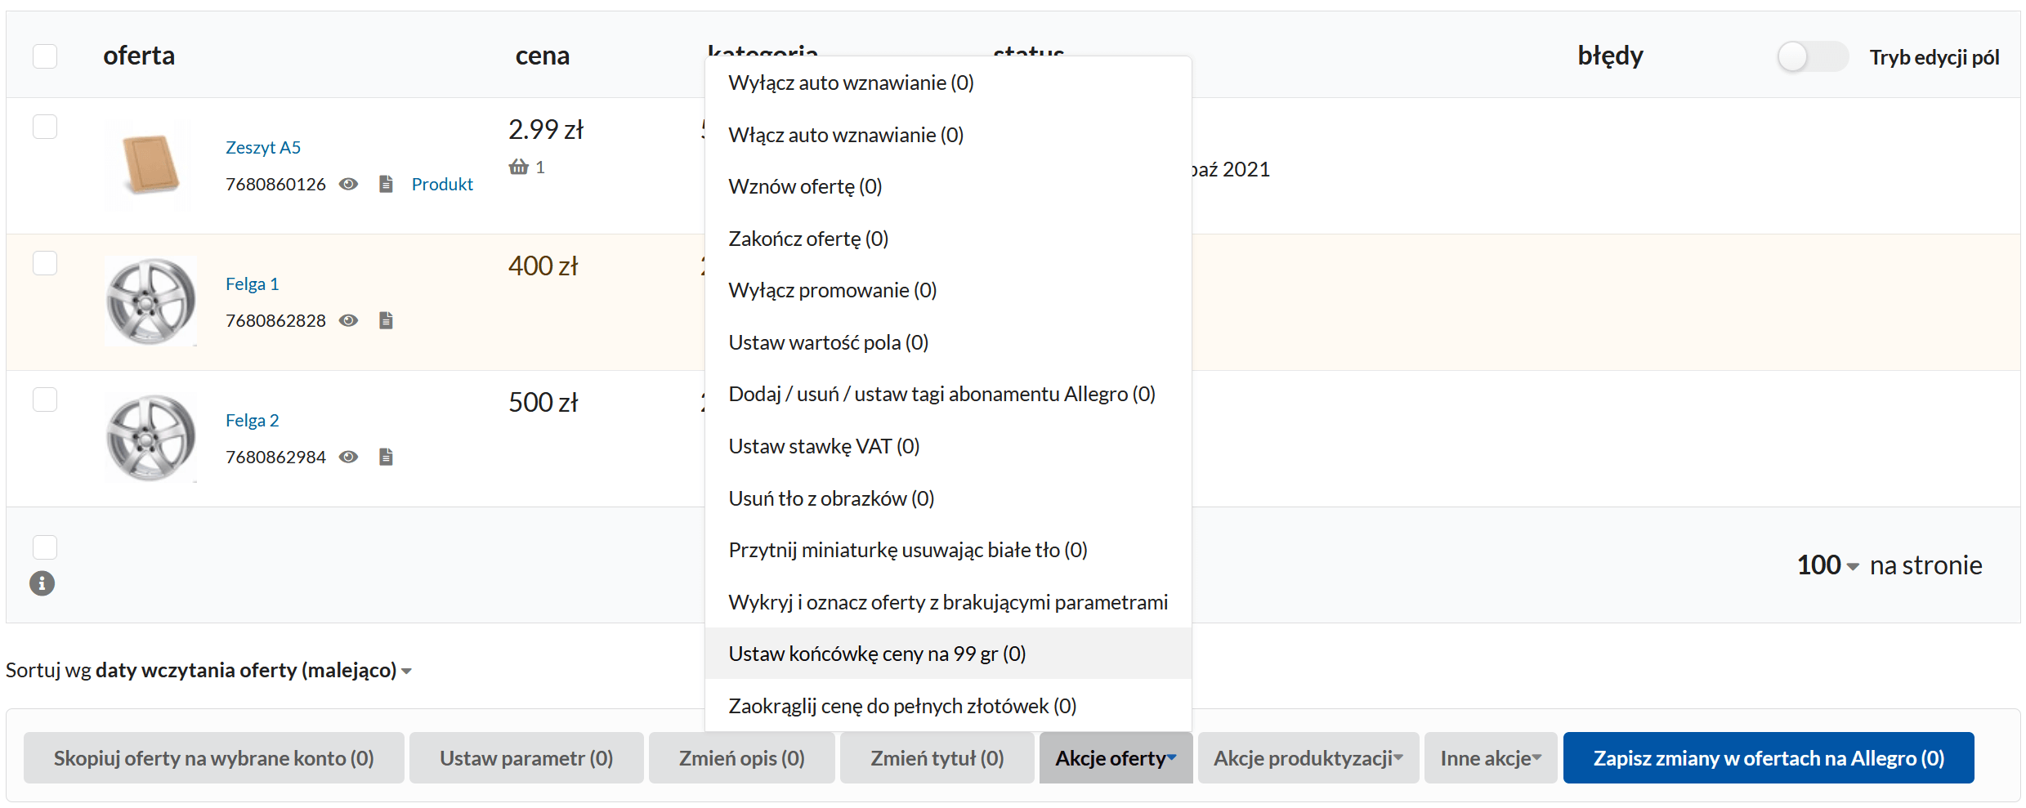The width and height of the screenshot is (2026, 808).
Task: Collapse the Akcje oferty dropdown button
Action: (1116, 758)
